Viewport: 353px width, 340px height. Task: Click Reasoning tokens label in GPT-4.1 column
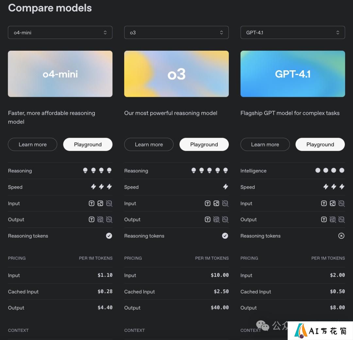pyautogui.click(x=260, y=236)
